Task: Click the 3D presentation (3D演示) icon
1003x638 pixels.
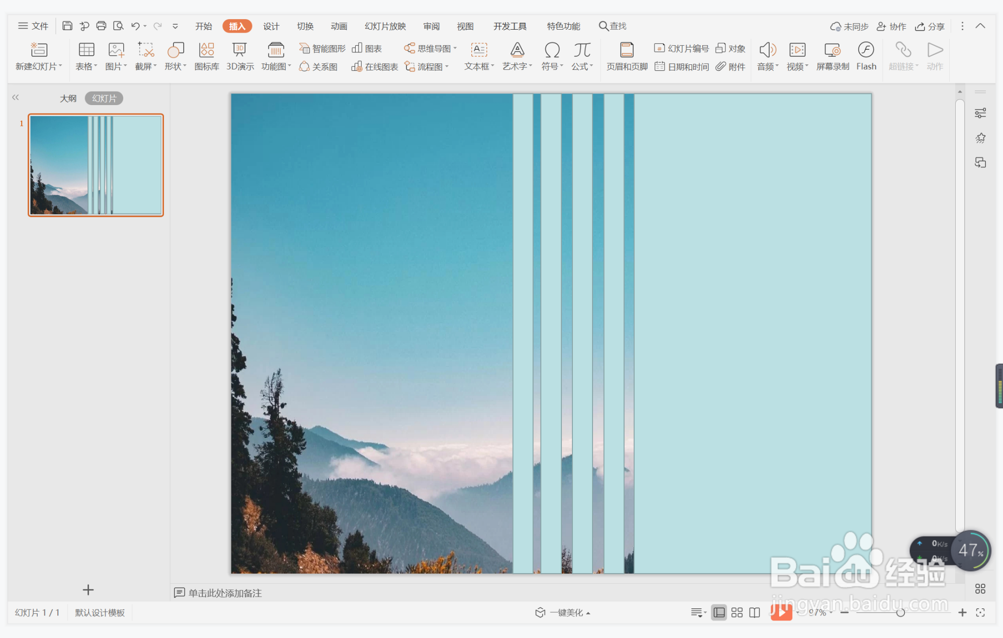Action: (x=240, y=56)
